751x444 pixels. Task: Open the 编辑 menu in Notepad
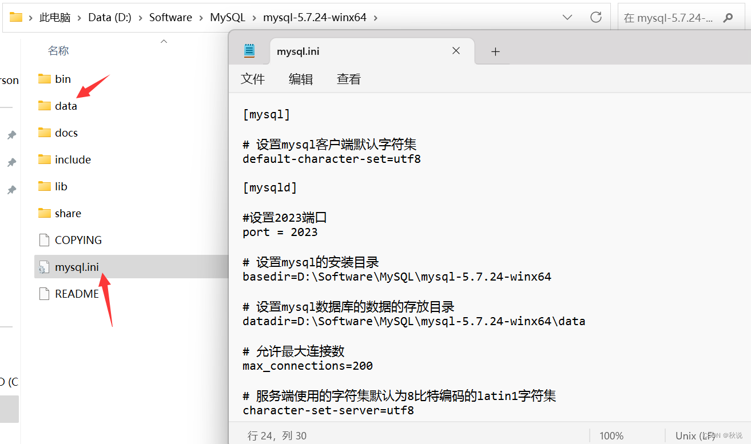pos(301,79)
